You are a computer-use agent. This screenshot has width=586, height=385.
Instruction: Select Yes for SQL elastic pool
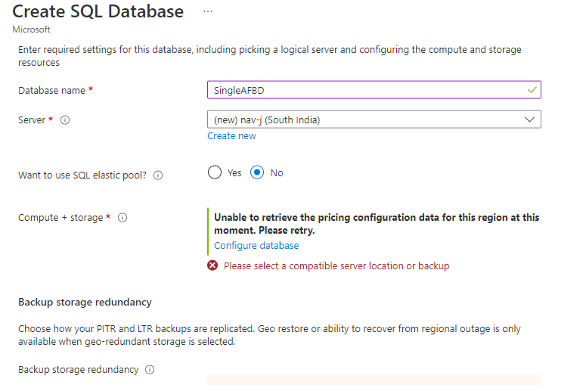point(215,172)
